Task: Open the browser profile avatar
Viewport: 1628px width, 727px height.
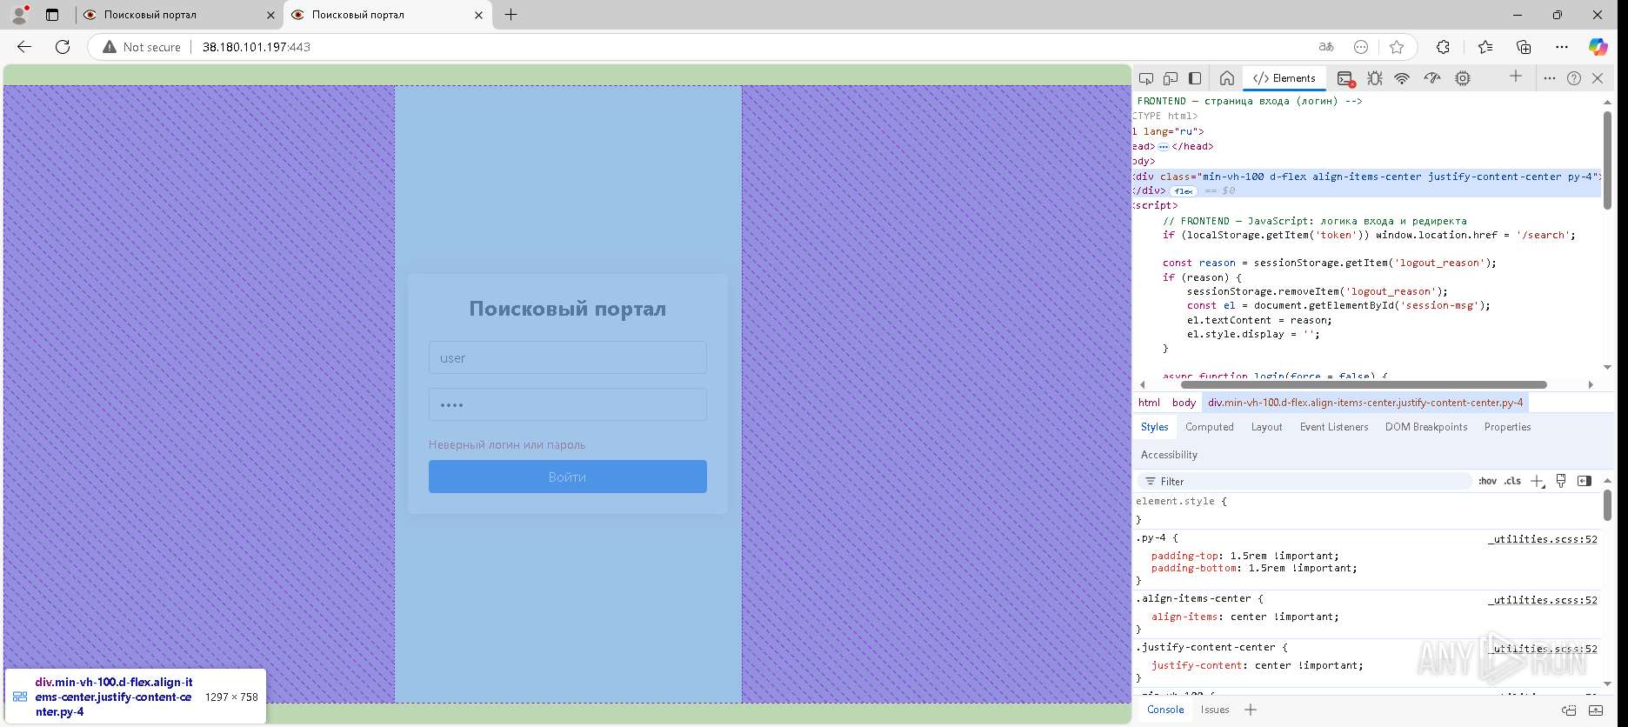Action: click(19, 15)
